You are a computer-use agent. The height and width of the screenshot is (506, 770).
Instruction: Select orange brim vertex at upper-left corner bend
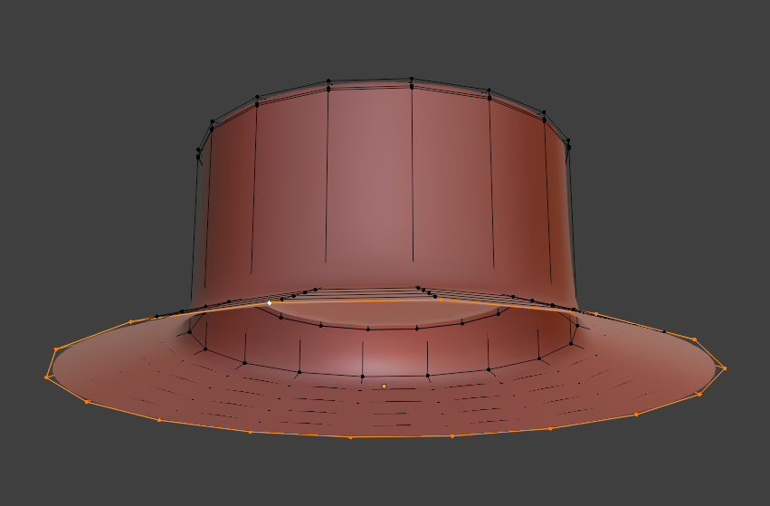pos(56,348)
